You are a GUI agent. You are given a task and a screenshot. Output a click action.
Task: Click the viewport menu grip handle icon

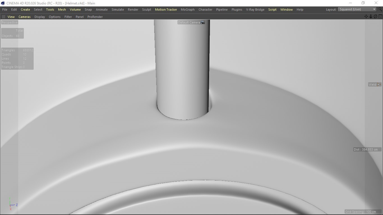(3, 17)
